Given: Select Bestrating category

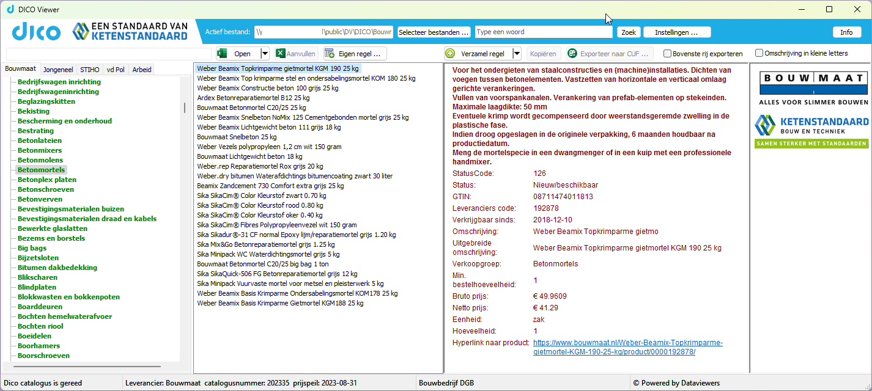Looking at the screenshot, I should [x=35, y=131].
